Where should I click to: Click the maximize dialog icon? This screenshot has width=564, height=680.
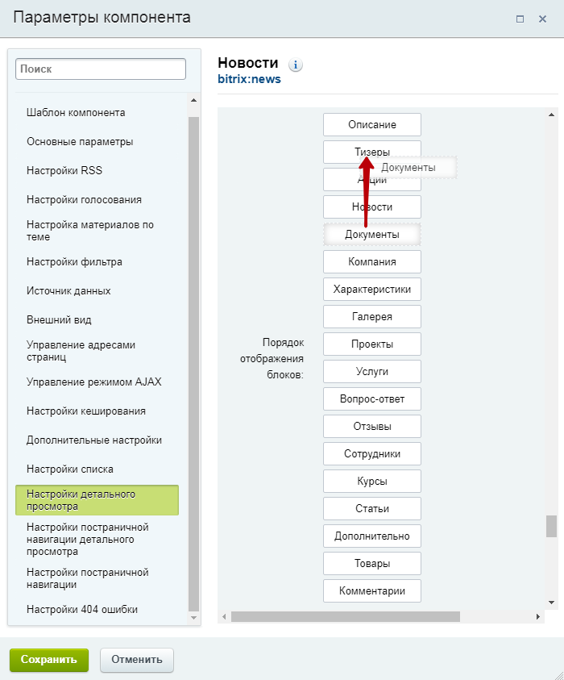click(x=520, y=19)
